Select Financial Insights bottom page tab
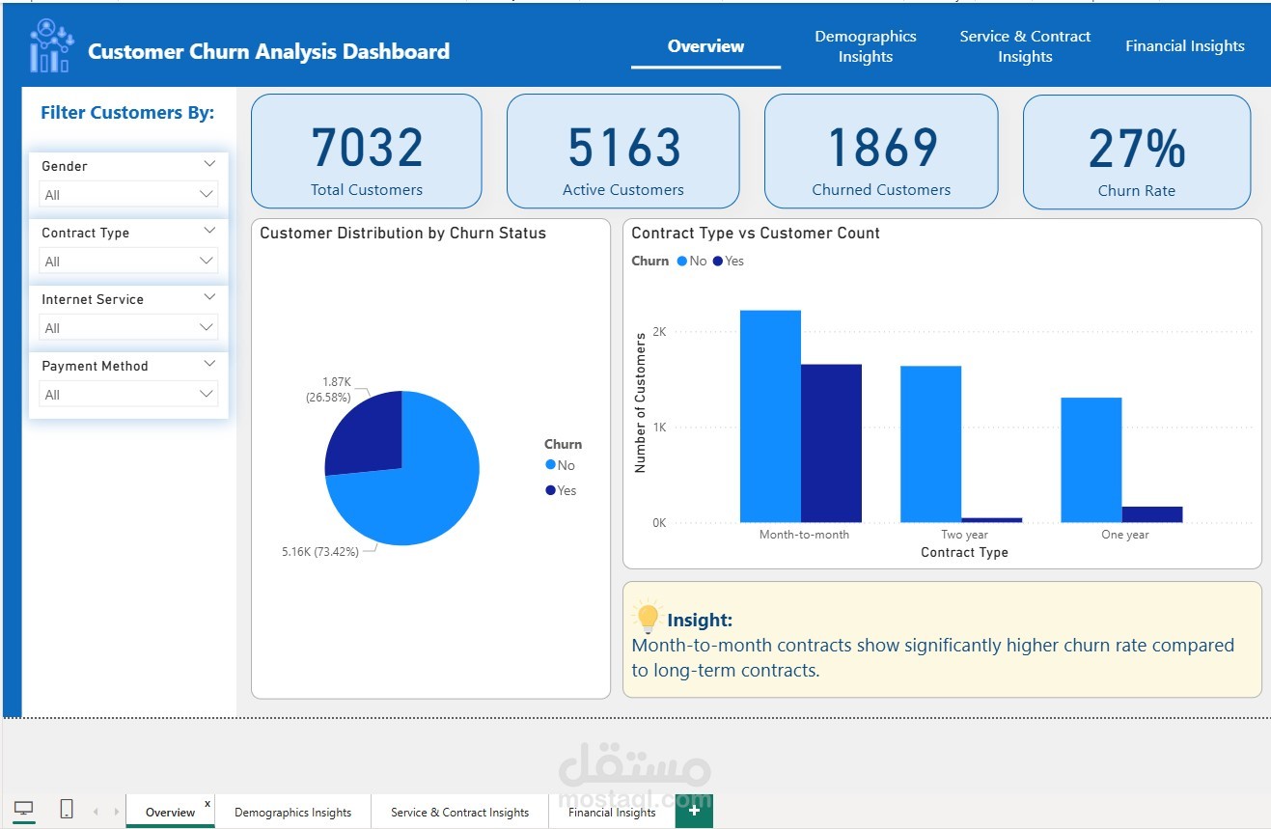Image resolution: width=1271 pixels, height=829 pixels. 612,812
